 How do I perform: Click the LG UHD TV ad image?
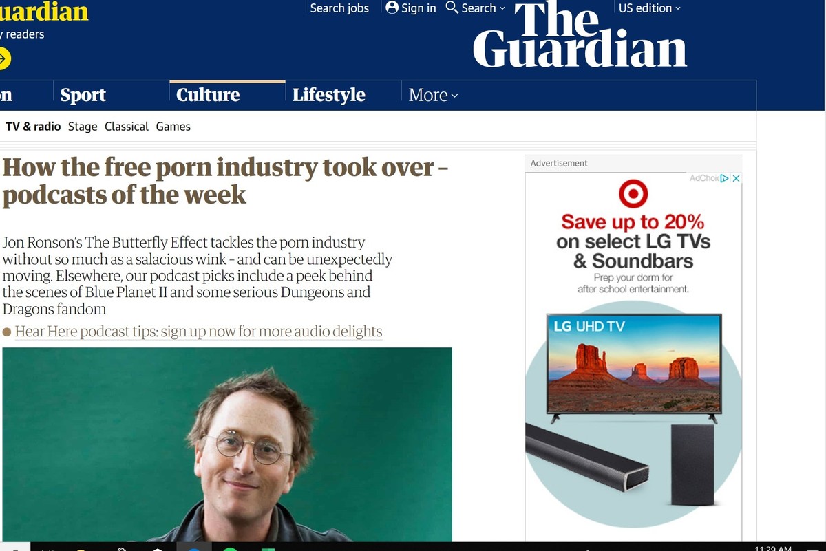tap(634, 367)
